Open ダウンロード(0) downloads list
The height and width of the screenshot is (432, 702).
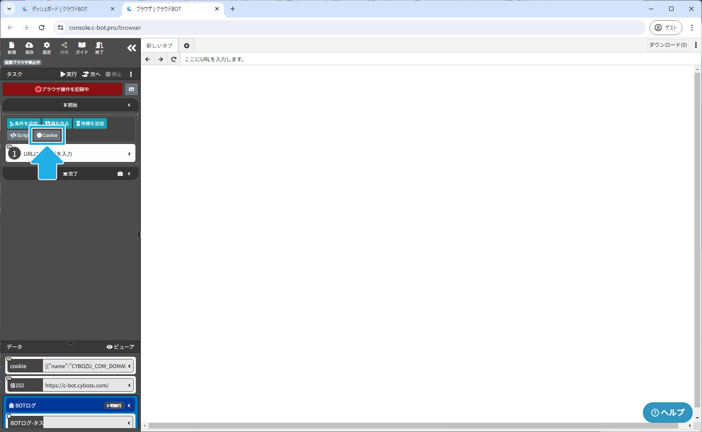[668, 45]
